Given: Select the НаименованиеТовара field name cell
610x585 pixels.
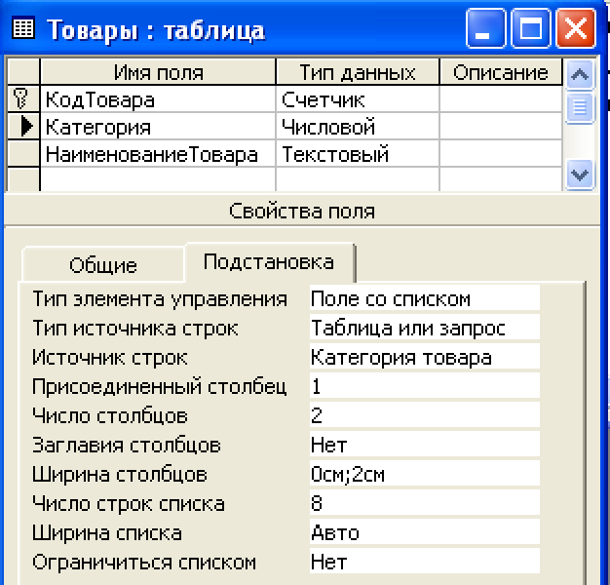Looking at the screenshot, I should 158,154.
